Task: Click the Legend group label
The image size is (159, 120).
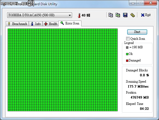Action: (129, 43)
